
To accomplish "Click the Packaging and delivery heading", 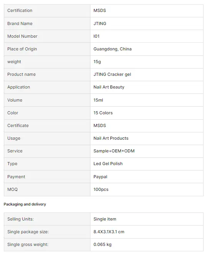I will pos(25,204).
